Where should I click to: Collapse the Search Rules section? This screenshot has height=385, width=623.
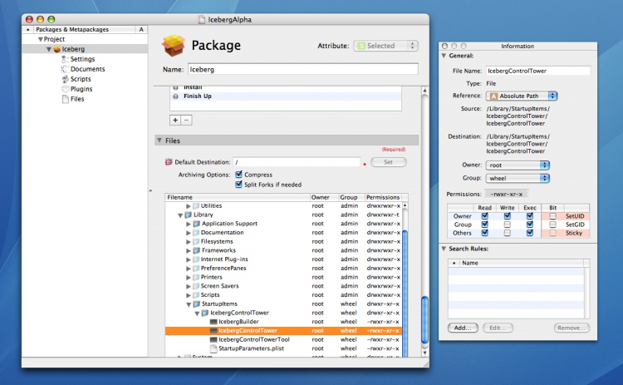click(x=444, y=249)
